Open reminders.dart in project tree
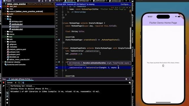The image size is (189, 106). click(17, 29)
